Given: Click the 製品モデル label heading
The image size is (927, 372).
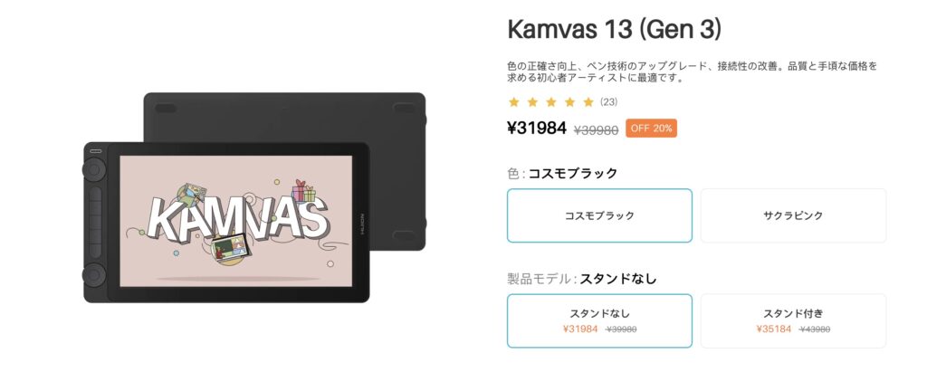Looking at the screenshot, I should [542, 278].
